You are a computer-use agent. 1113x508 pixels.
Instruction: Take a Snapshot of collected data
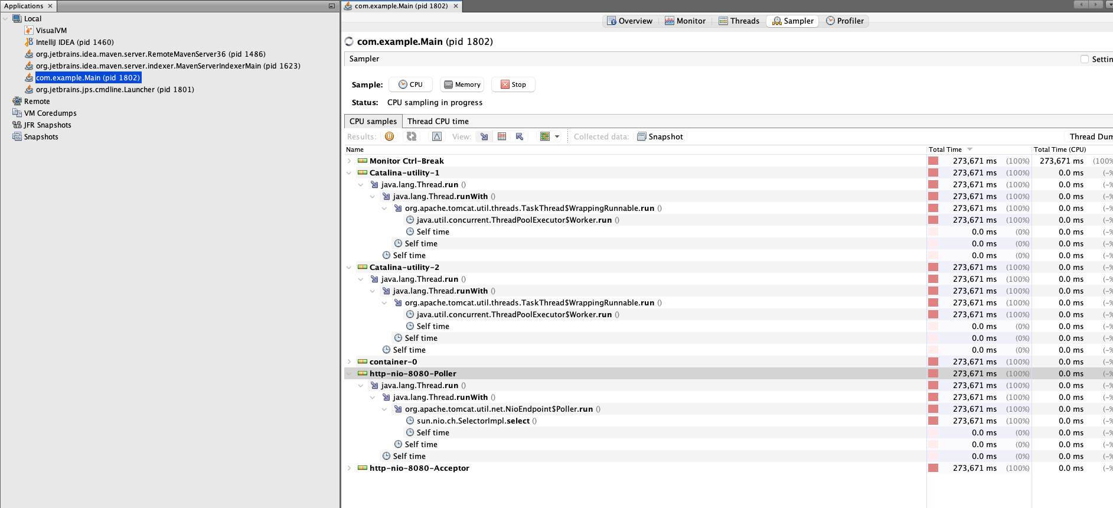660,136
